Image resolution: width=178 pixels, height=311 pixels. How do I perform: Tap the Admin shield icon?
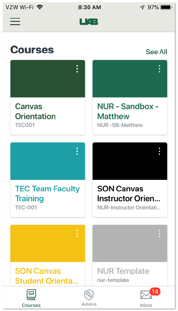click(x=89, y=295)
